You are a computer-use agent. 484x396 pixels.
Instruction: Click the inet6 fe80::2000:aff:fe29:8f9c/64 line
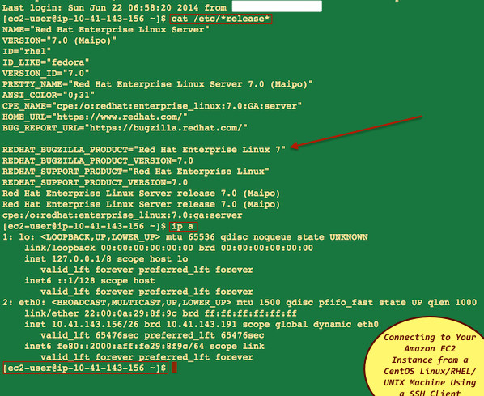144,346
